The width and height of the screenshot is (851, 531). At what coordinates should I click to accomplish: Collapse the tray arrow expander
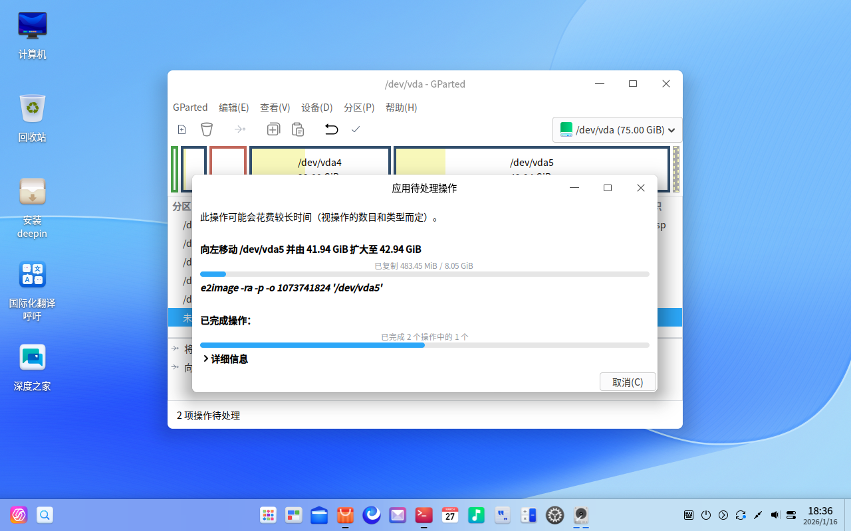pyautogui.click(x=723, y=515)
